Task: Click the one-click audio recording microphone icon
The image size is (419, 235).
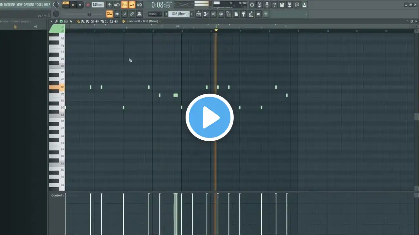Action: point(267,5)
